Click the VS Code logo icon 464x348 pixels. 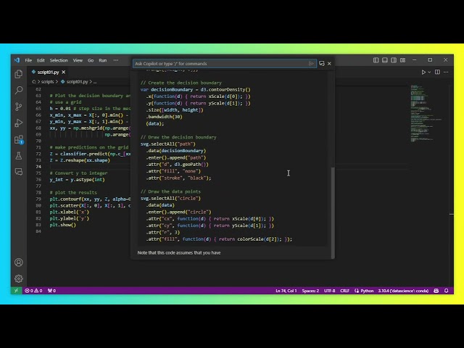click(x=17, y=60)
